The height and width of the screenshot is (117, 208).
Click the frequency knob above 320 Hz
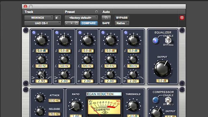coord(64,59)
